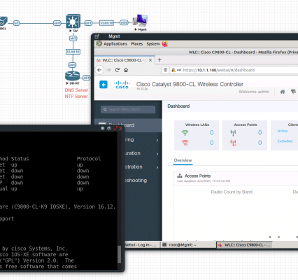The height and width of the screenshot is (280, 298).
Task: Select the Mgmt PC node in topology
Action: [141, 21]
